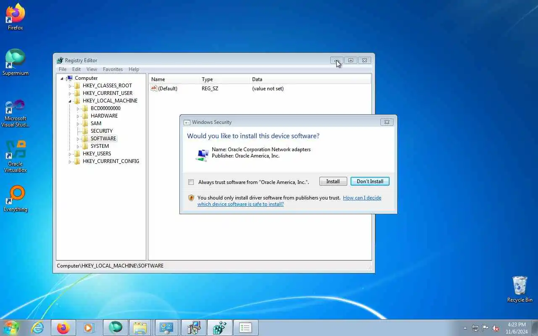
Task: Open Windows Media Player from taskbar
Action: (89, 328)
